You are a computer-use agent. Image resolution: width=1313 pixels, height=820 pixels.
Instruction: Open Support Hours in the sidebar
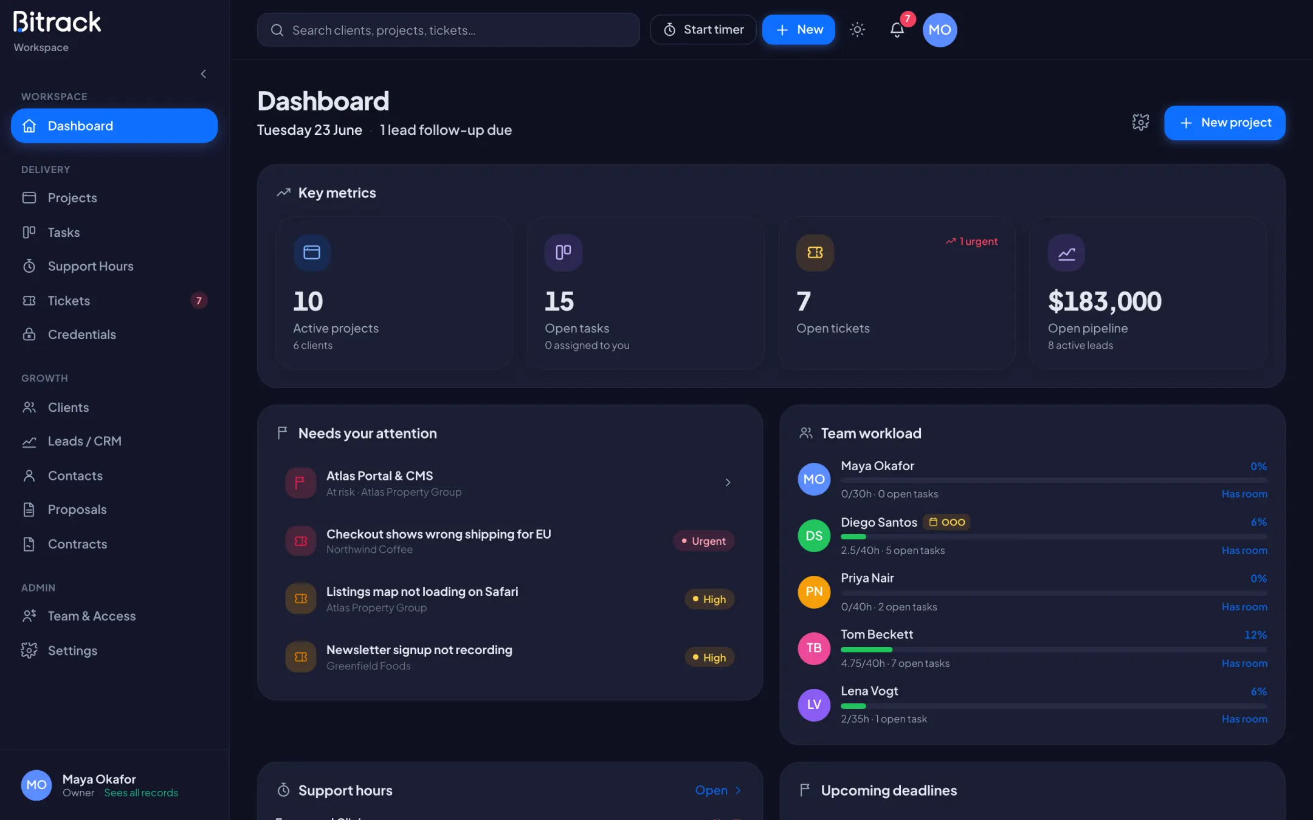tap(114, 266)
